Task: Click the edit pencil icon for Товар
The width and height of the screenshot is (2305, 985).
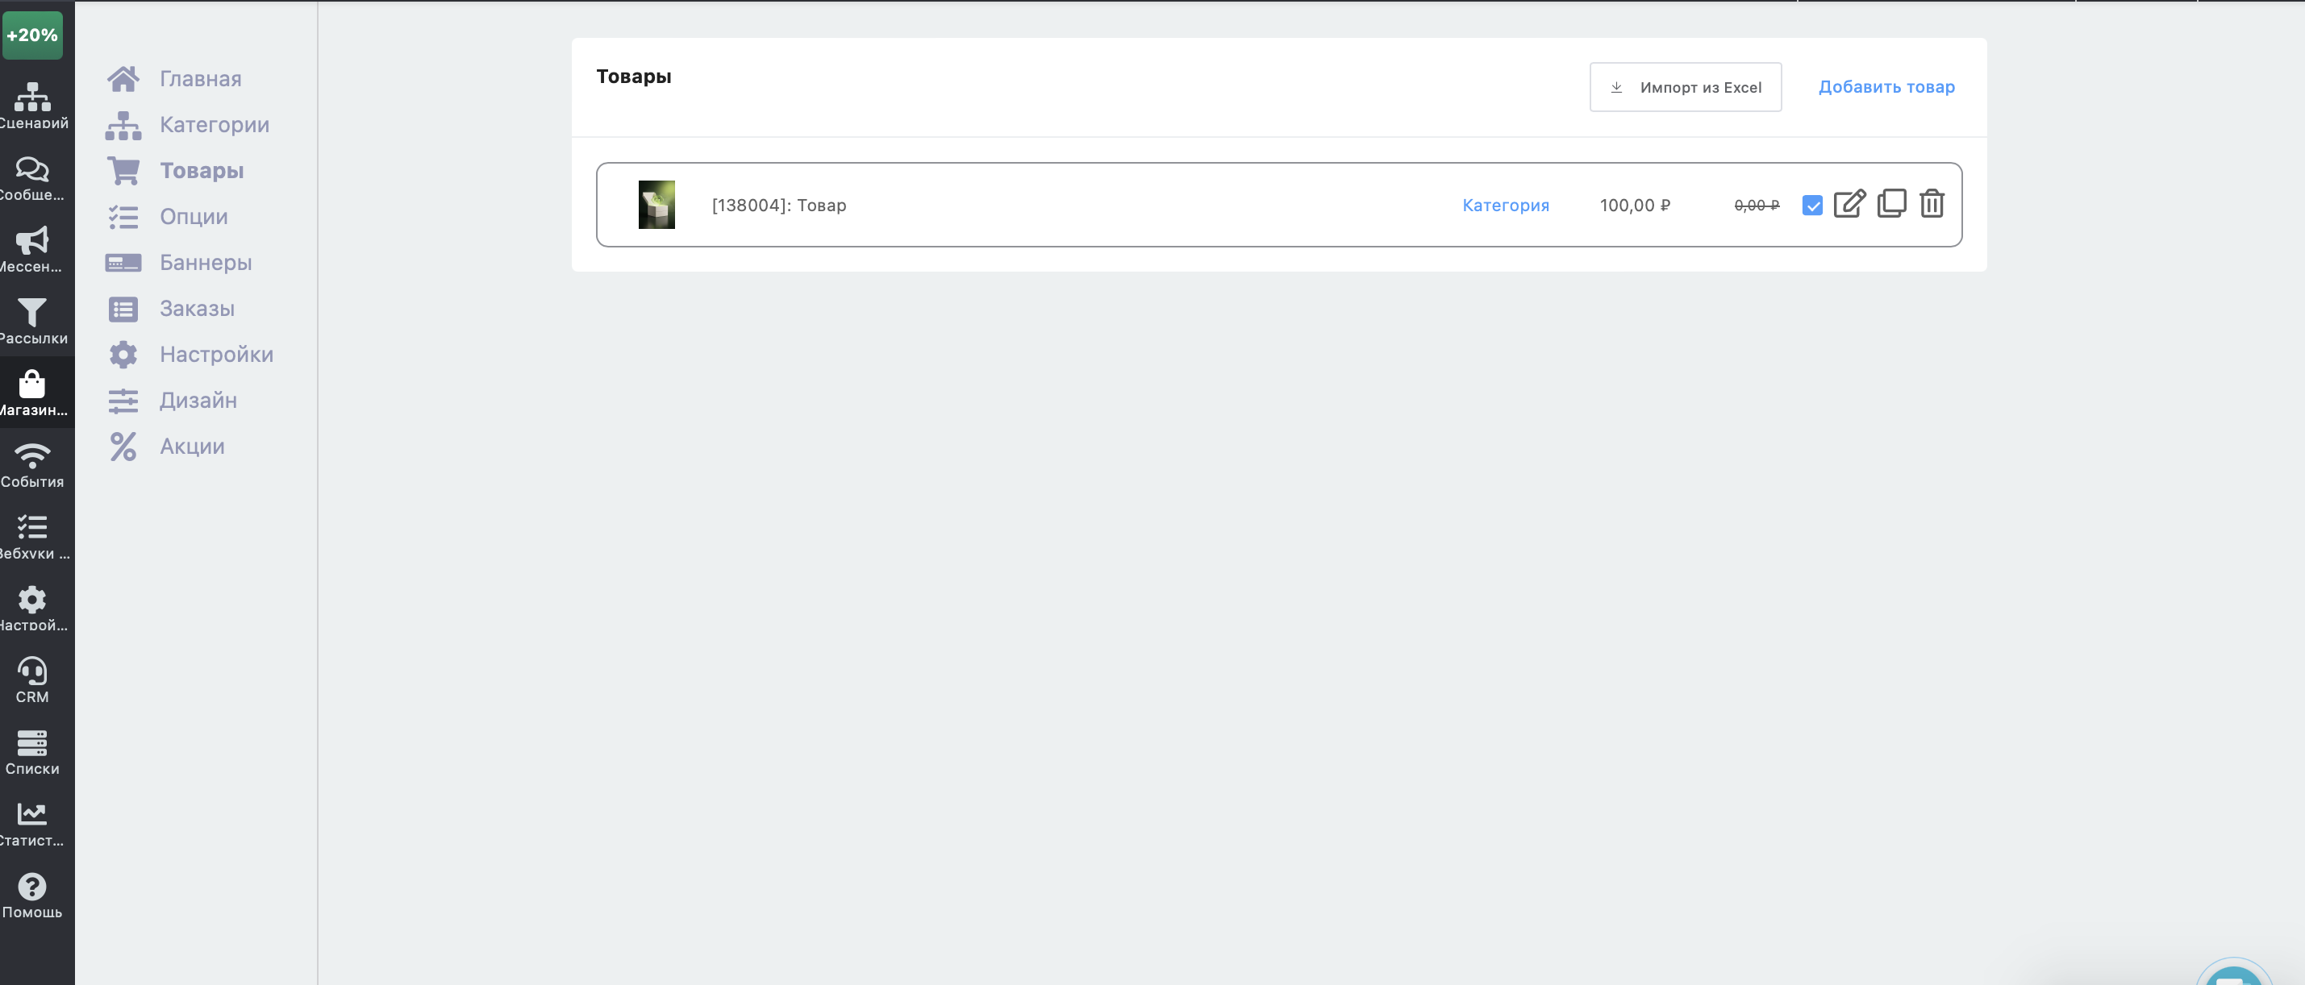Action: pos(1849,204)
